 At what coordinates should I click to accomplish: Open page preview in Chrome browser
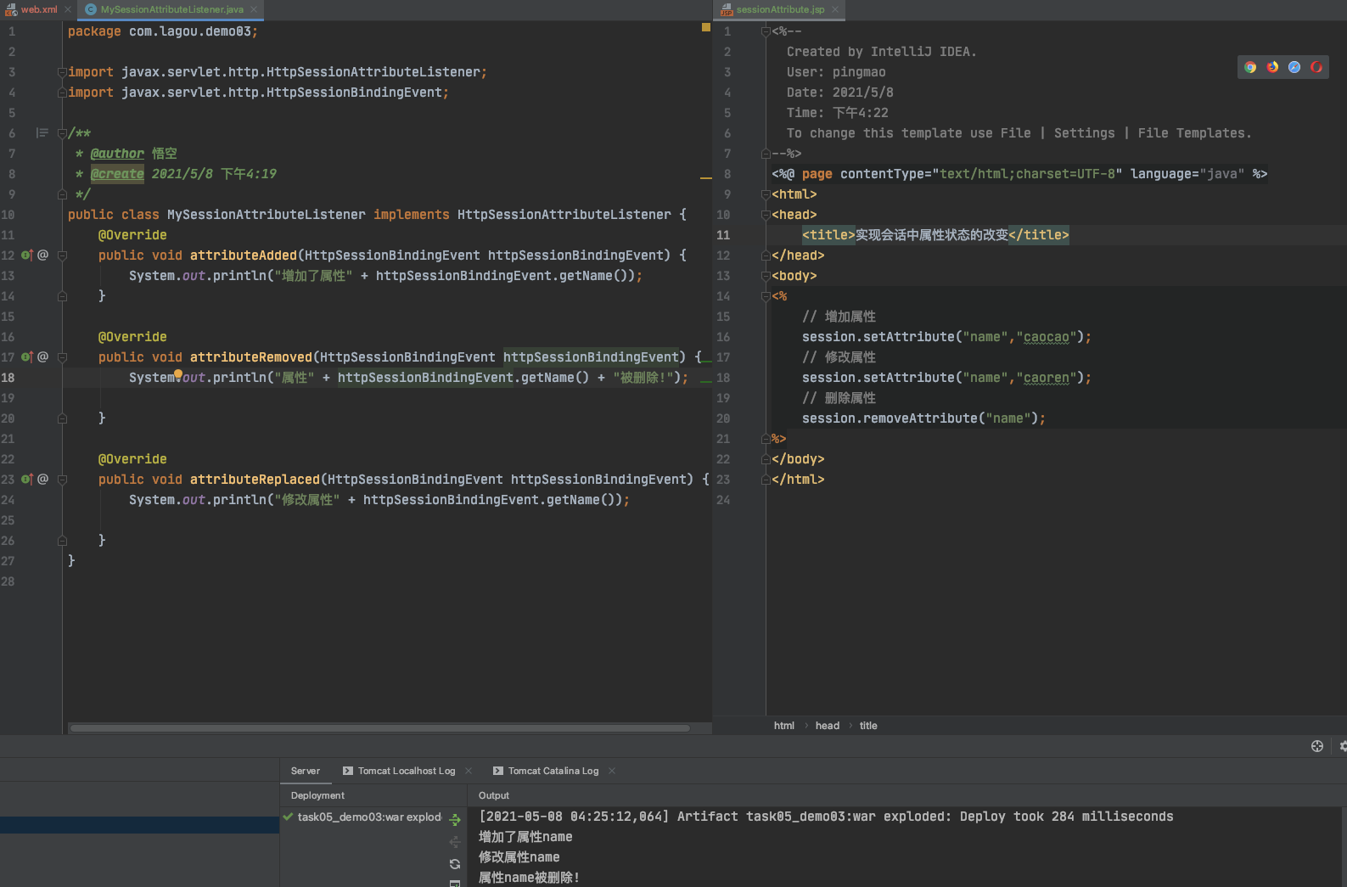pyautogui.click(x=1250, y=67)
